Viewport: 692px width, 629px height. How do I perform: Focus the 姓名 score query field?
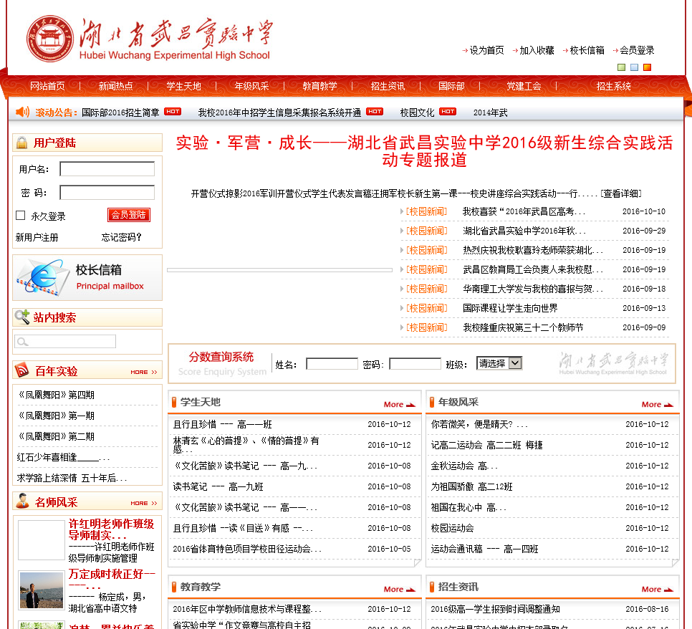coord(332,364)
